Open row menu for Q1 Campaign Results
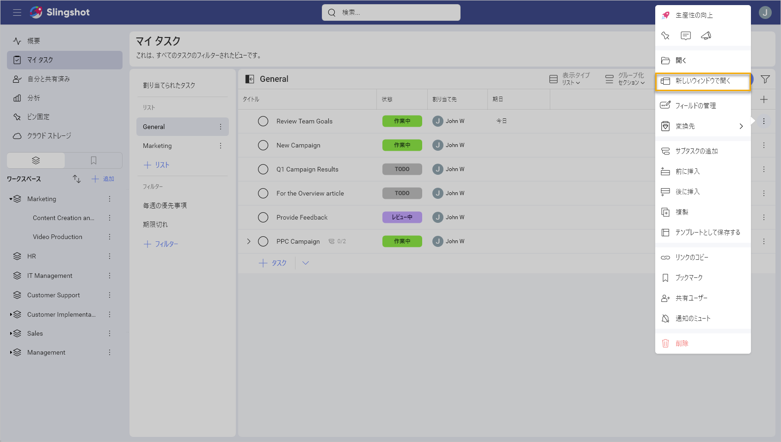This screenshot has width=781, height=442. click(x=764, y=169)
